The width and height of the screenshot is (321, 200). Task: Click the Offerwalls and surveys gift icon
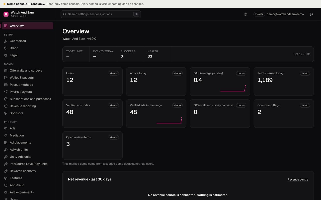coord(6,70)
